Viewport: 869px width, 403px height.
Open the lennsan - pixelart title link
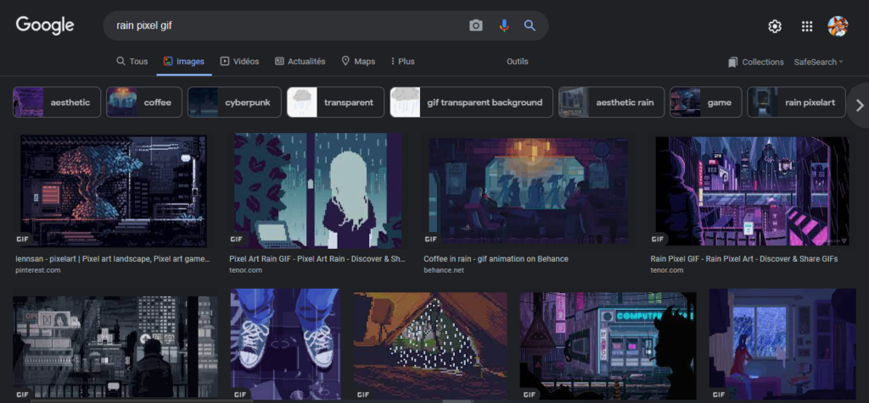(113, 259)
